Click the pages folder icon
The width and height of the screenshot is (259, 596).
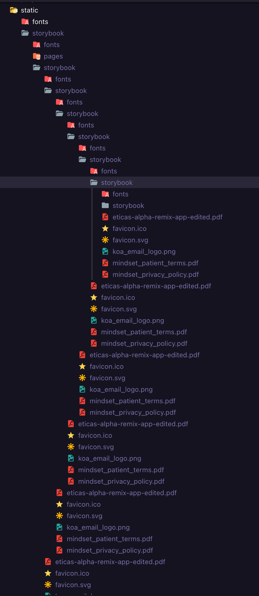(36, 56)
